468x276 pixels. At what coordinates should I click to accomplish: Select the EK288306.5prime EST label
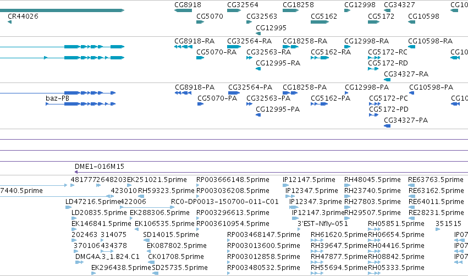(x=159, y=213)
